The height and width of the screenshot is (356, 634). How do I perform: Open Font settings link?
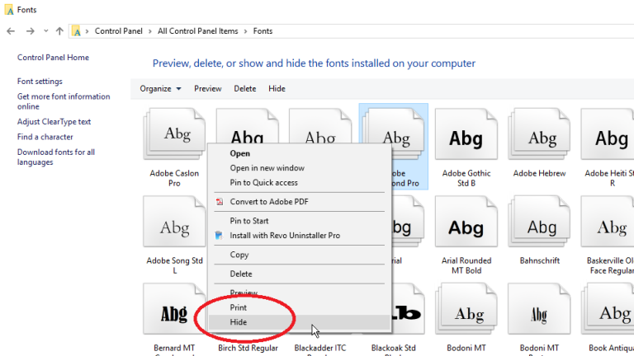[x=40, y=81]
